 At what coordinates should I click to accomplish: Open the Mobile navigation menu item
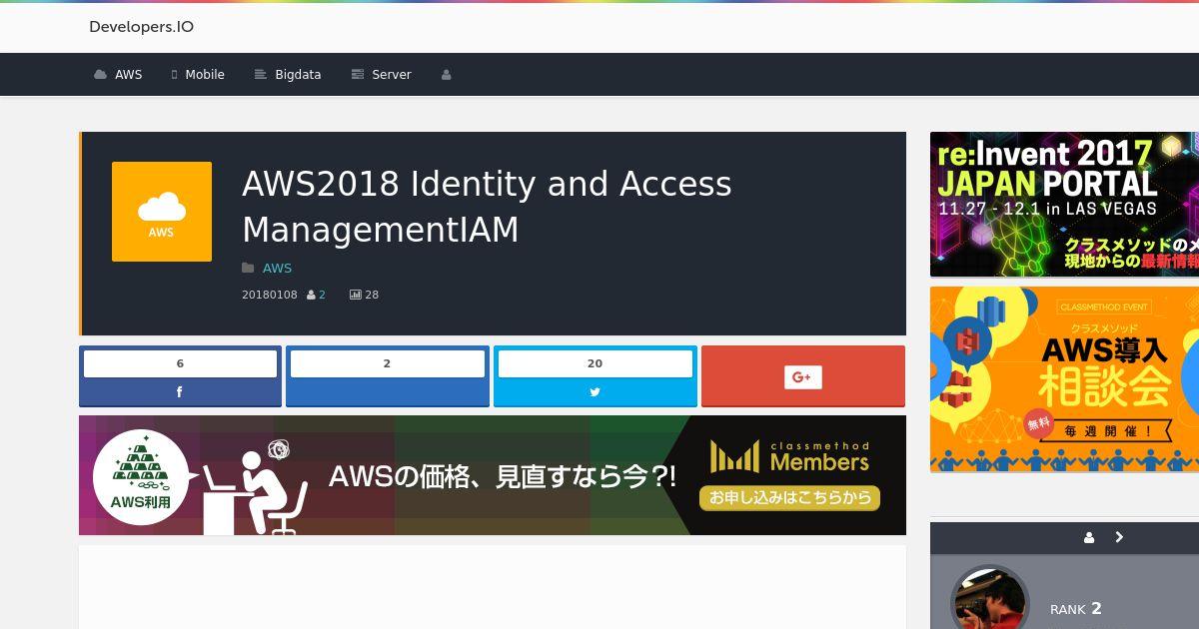(198, 75)
